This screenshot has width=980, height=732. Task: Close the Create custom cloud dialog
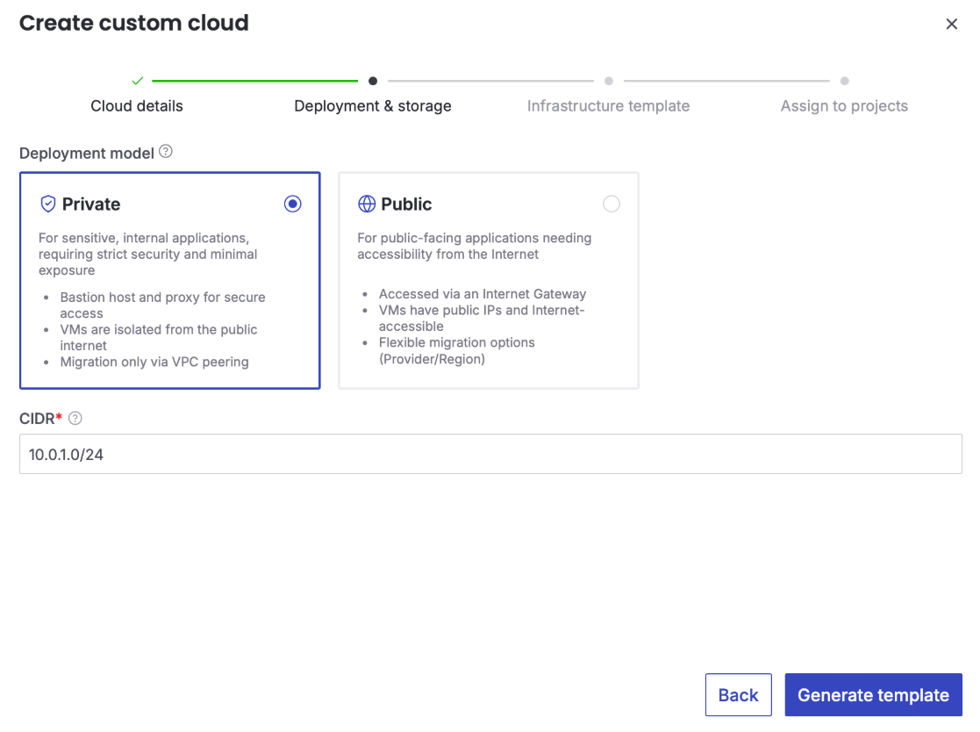(x=952, y=24)
